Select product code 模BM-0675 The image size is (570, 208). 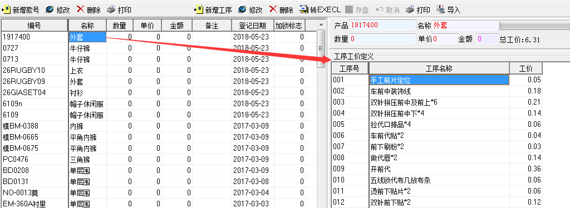point(21,148)
